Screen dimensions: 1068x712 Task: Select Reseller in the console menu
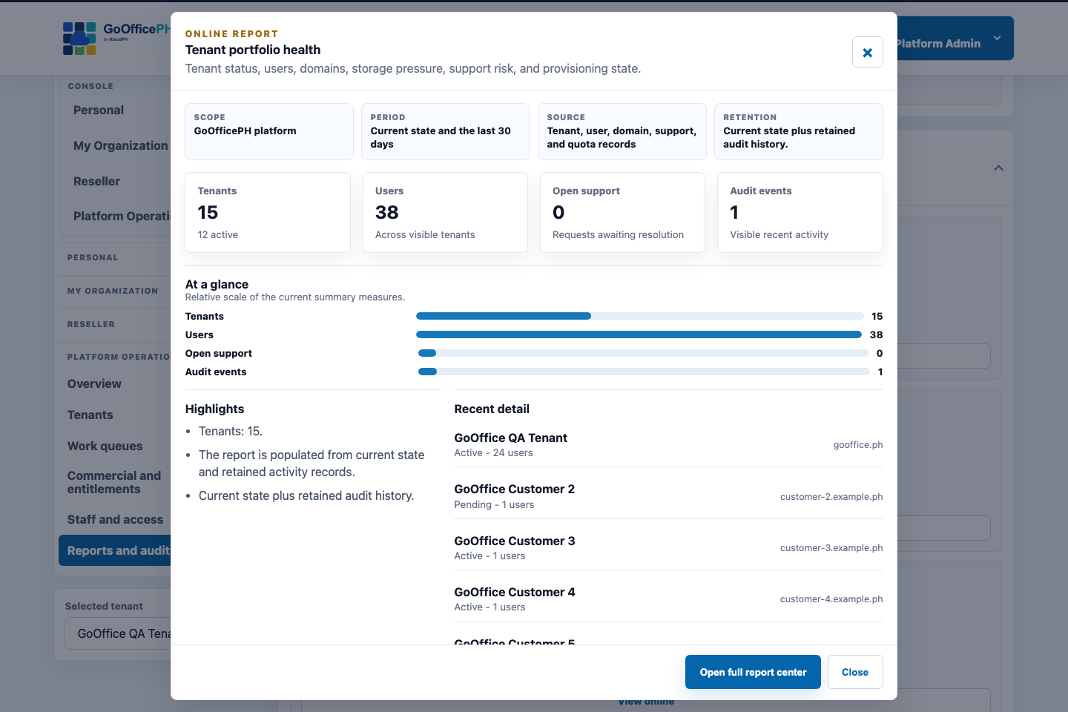pyautogui.click(x=96, y=182)
